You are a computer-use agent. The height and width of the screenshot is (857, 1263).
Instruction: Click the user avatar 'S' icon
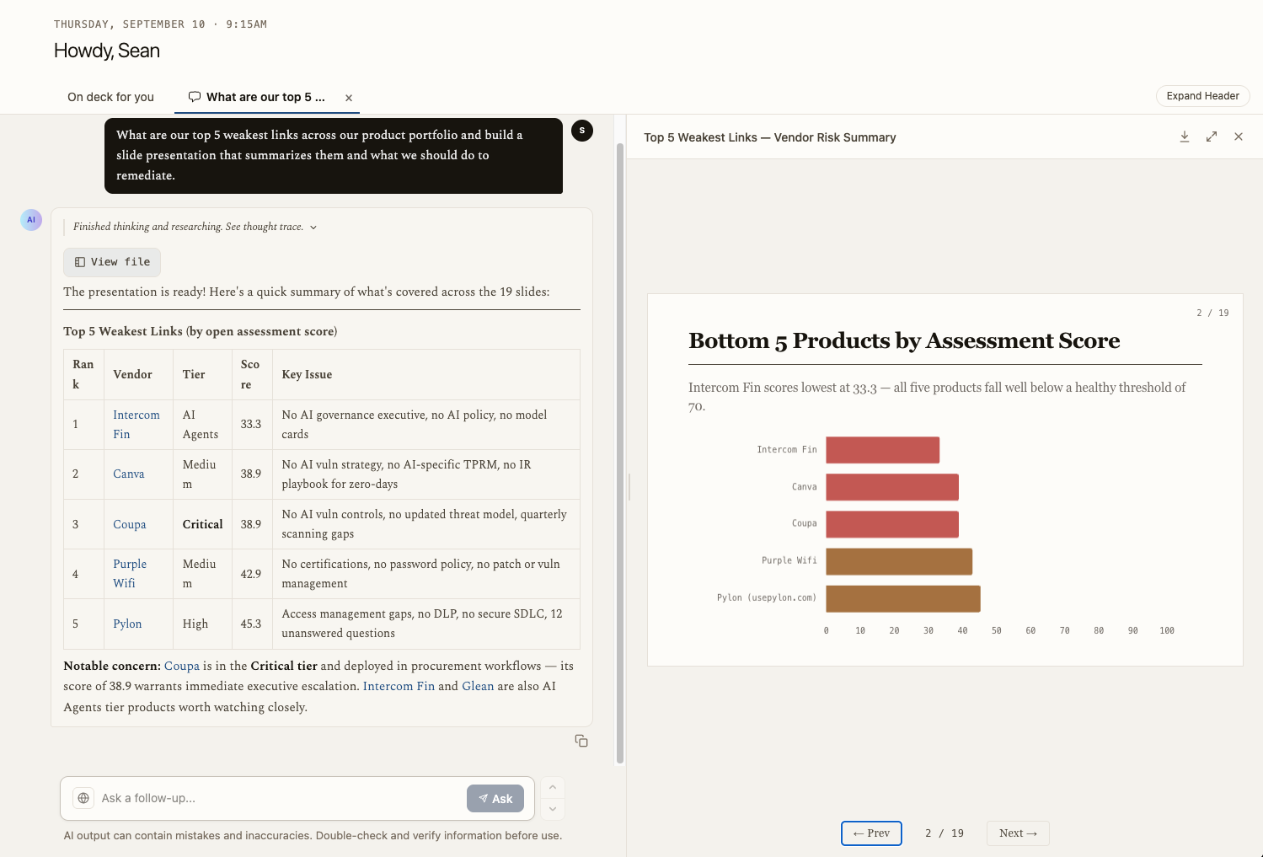[582, 131]
